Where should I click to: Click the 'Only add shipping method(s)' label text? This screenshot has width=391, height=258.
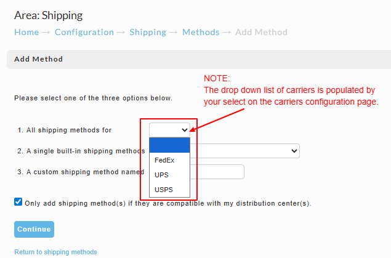click(x=168, y=203)
